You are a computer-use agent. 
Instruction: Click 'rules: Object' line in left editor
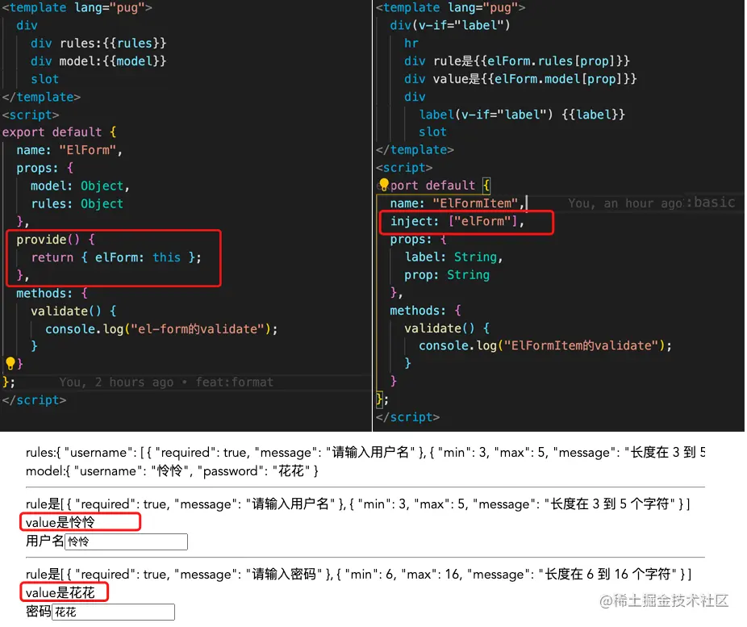pos(77,204)
